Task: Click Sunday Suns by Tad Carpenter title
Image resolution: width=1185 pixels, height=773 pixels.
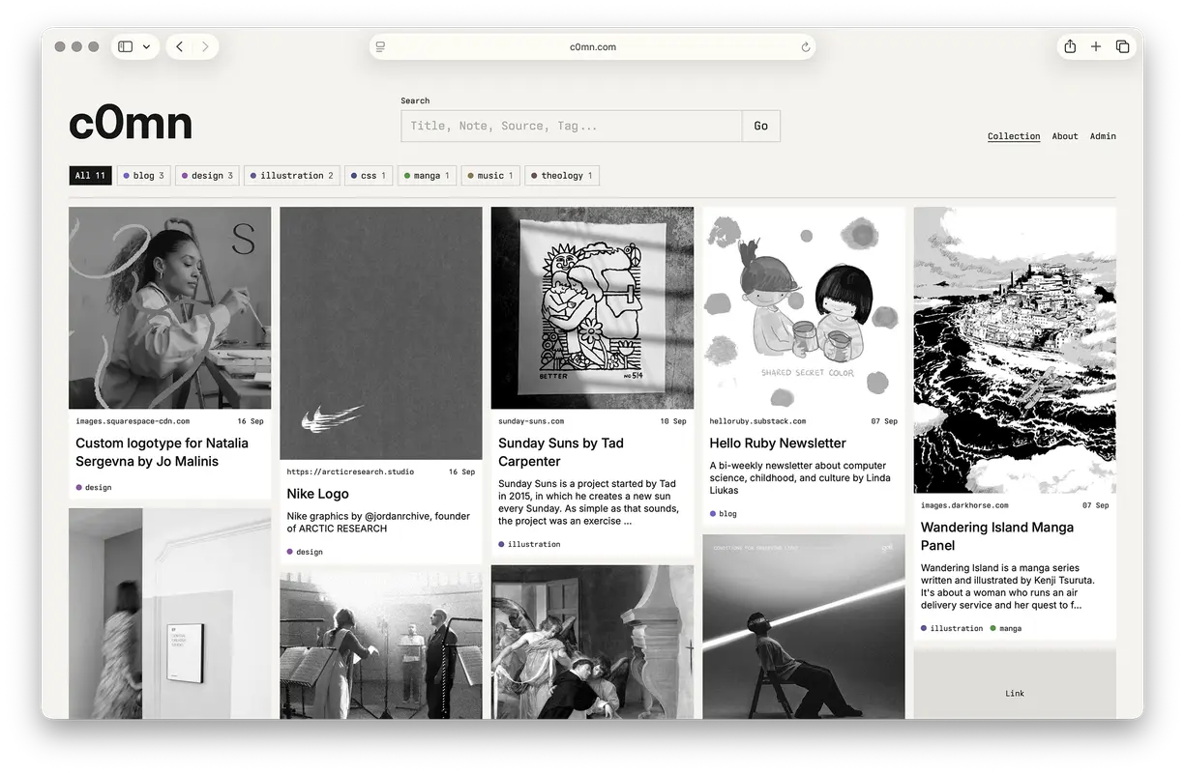Action: (561, 452)
